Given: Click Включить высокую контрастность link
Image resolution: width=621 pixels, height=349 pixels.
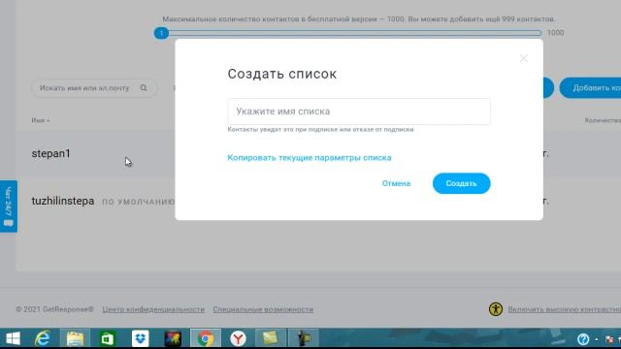Looking at the screenshot, I should click(x=565, y=309).
